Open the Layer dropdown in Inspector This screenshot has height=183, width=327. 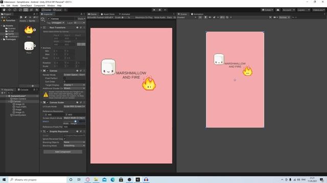click(79, 22)
